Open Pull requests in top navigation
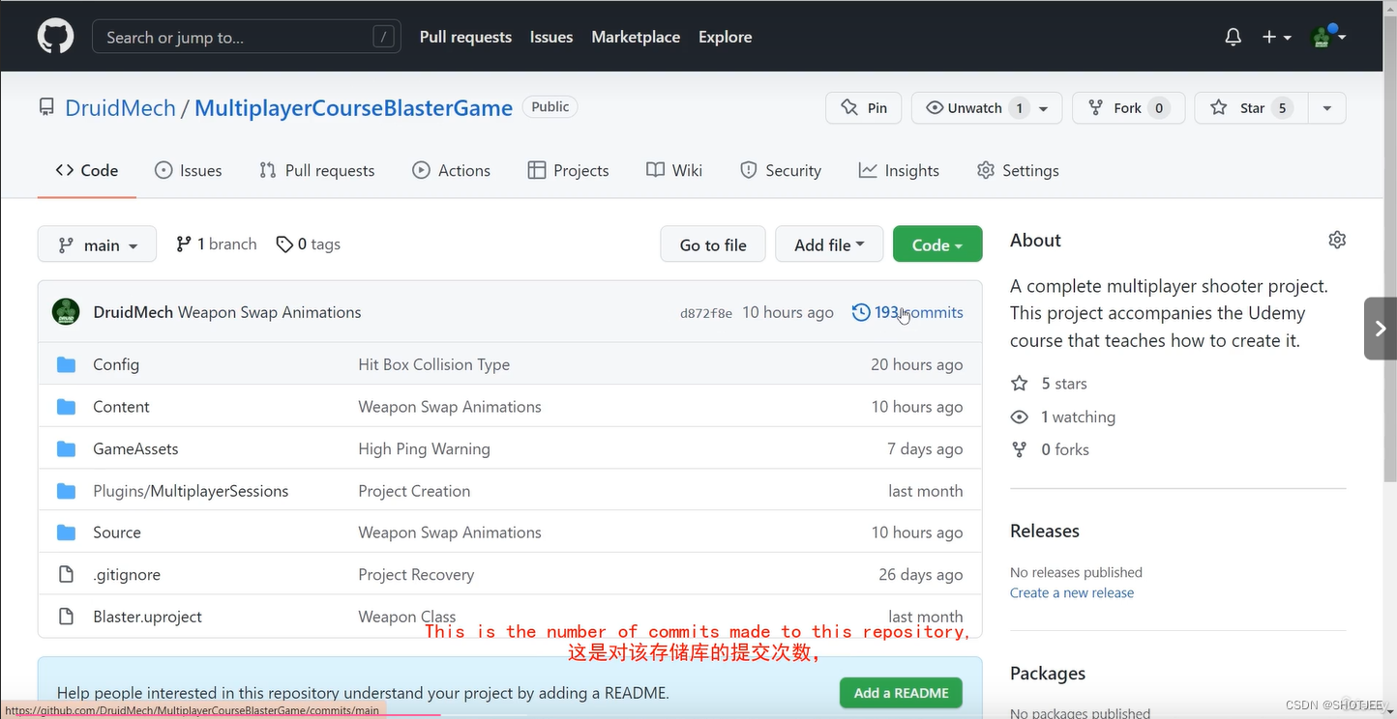This screenshot has height=719, width=1397. [465, 37]
